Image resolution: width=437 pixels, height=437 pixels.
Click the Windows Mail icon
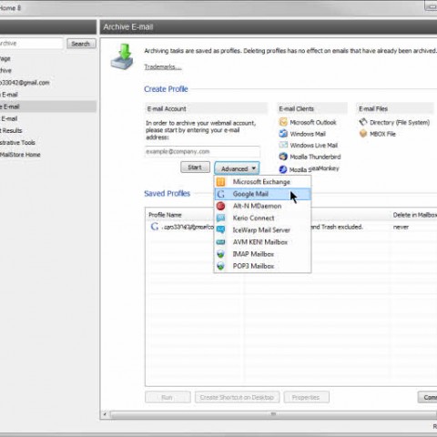click(283, 134)
